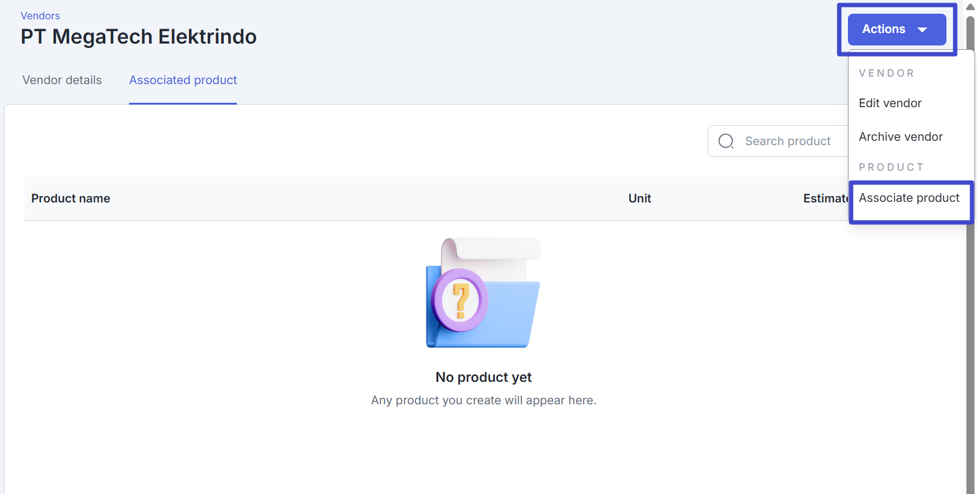Viewport: 977px width, 494px height.
Task: Click the PRODUCT section label in menu
Action: pos(891,168)
